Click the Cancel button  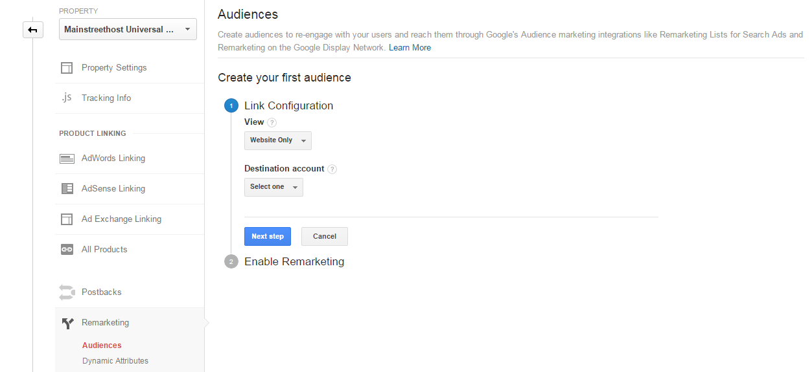[325, 237]
